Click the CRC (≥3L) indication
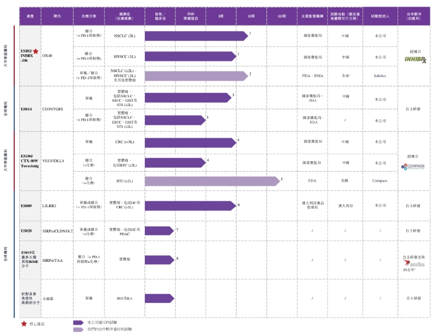The height and width of the screenshot is (334, 433). coord(125,142)
